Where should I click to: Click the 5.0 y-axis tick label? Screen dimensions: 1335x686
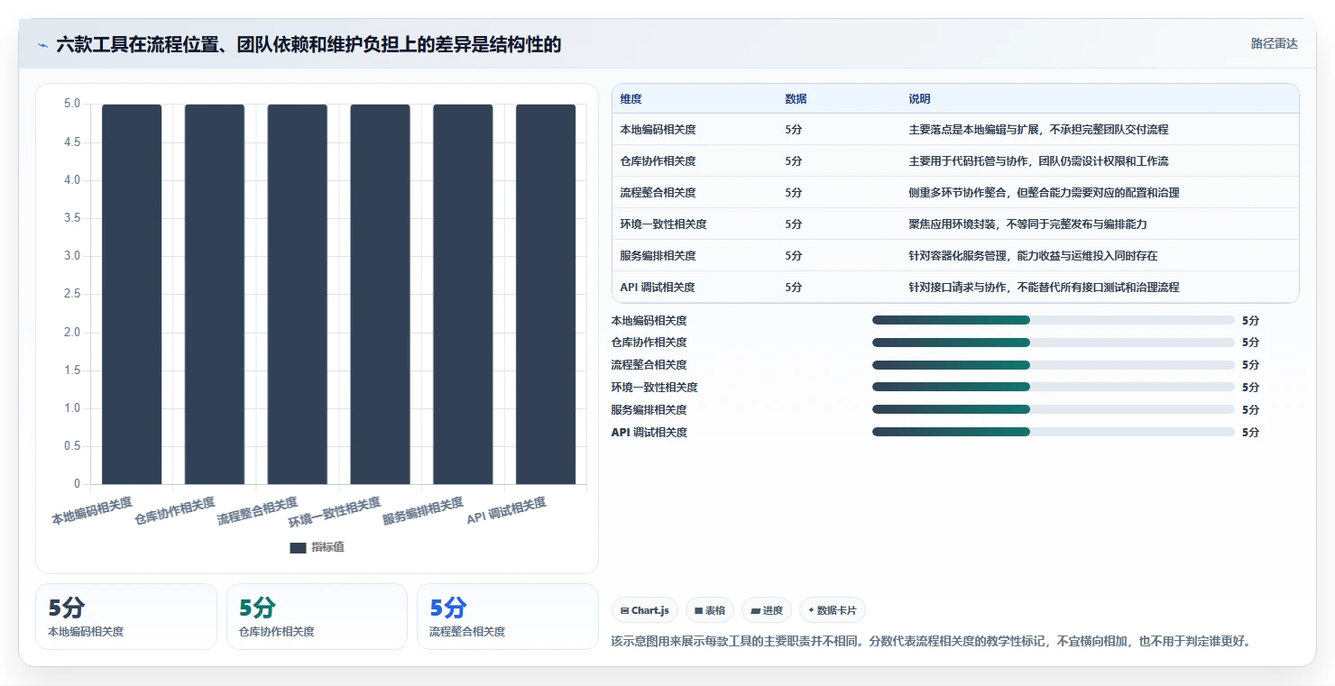click(x=72, y=105)
